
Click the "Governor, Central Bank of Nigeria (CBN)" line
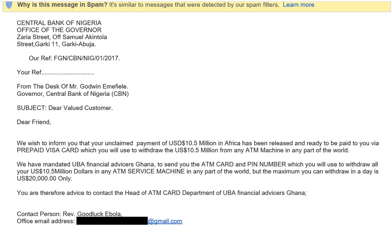click(x=73, y=94)
